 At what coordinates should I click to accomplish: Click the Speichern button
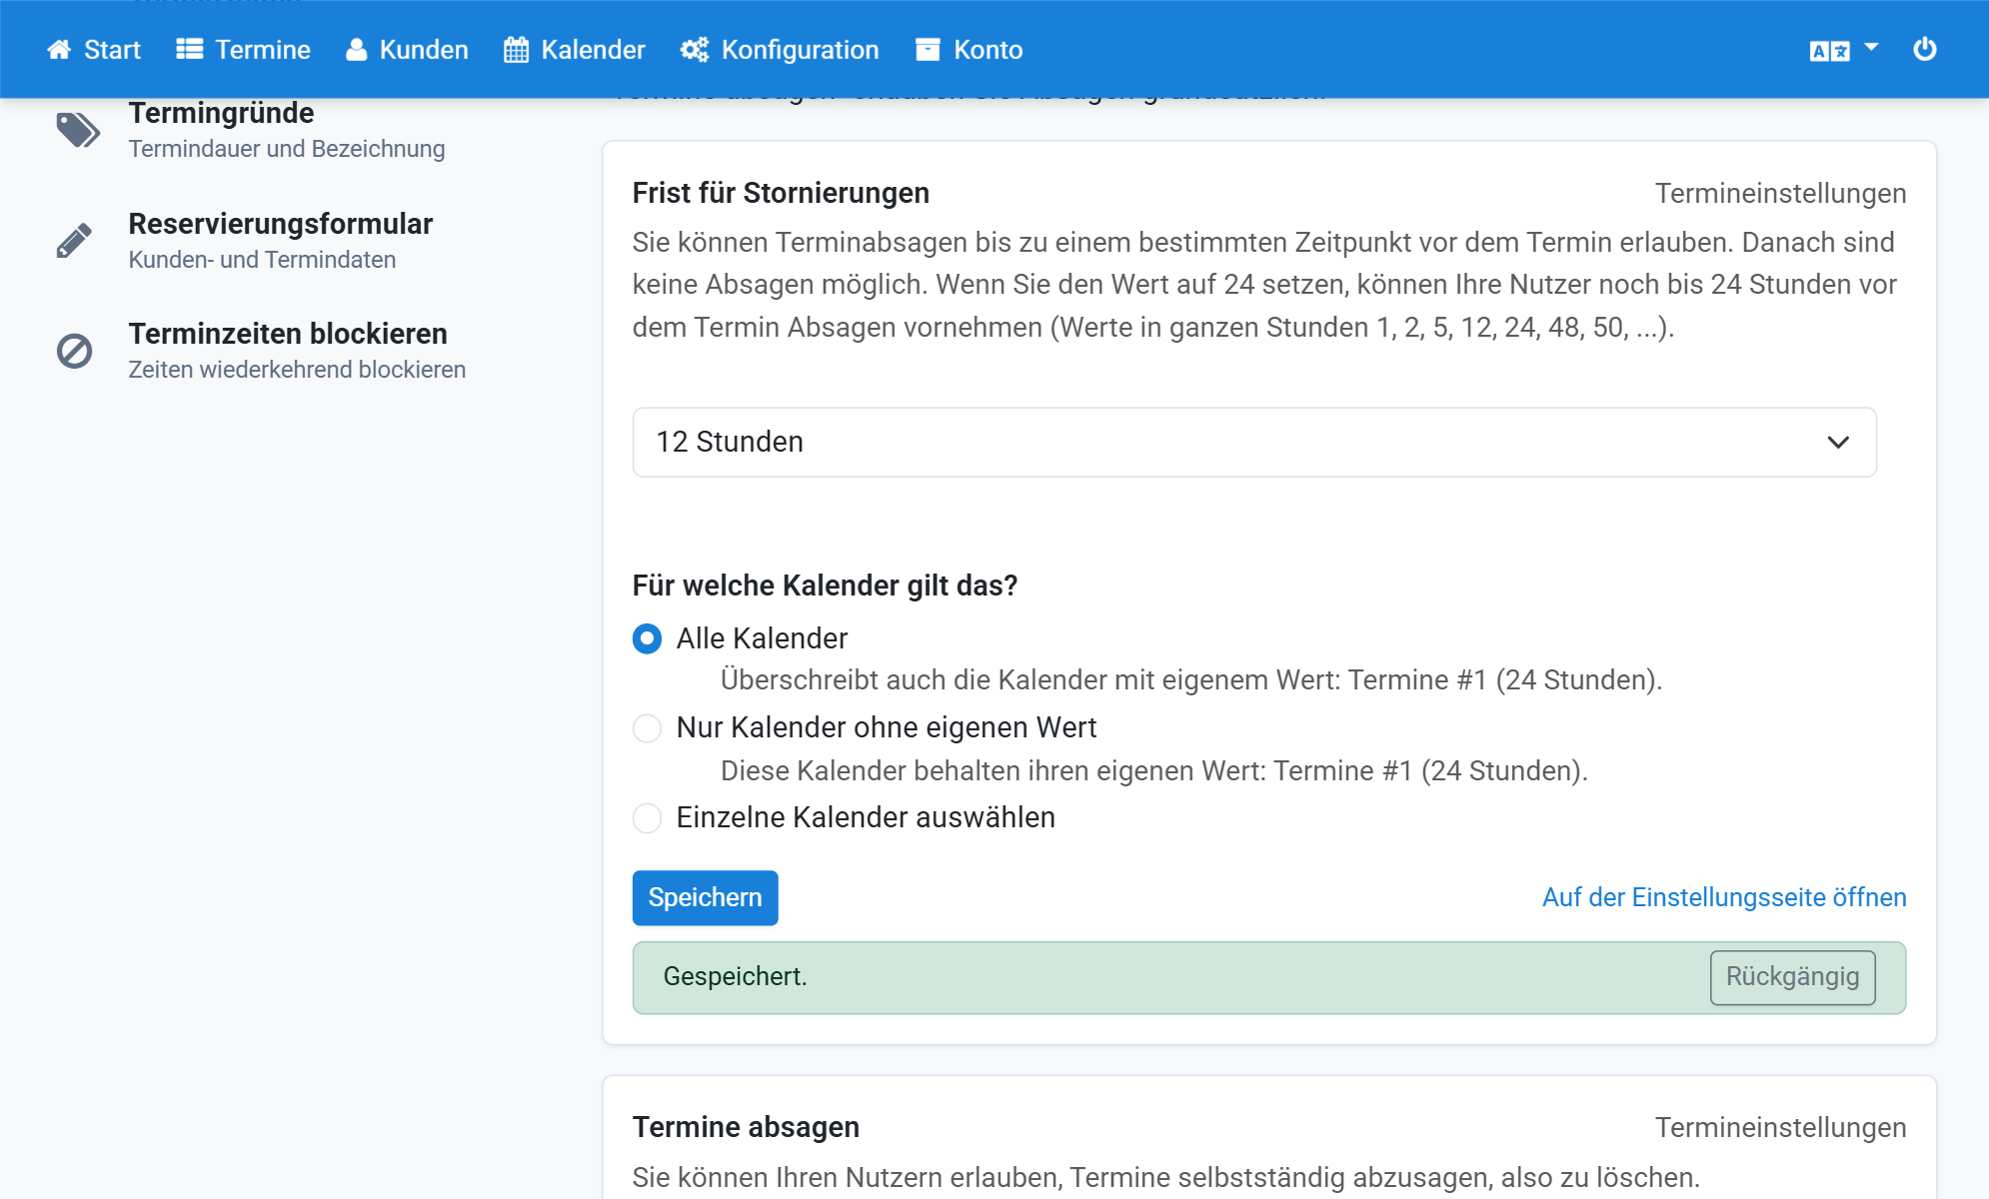point(705,898)
